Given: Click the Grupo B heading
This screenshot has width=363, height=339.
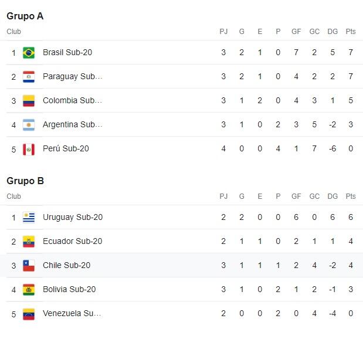Looking at the screenshot, I should pos(25,181).
